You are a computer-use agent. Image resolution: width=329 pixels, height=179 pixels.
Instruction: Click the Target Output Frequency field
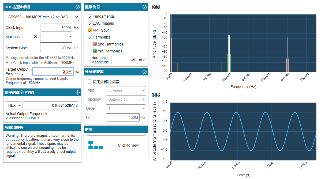click(53, 71)
